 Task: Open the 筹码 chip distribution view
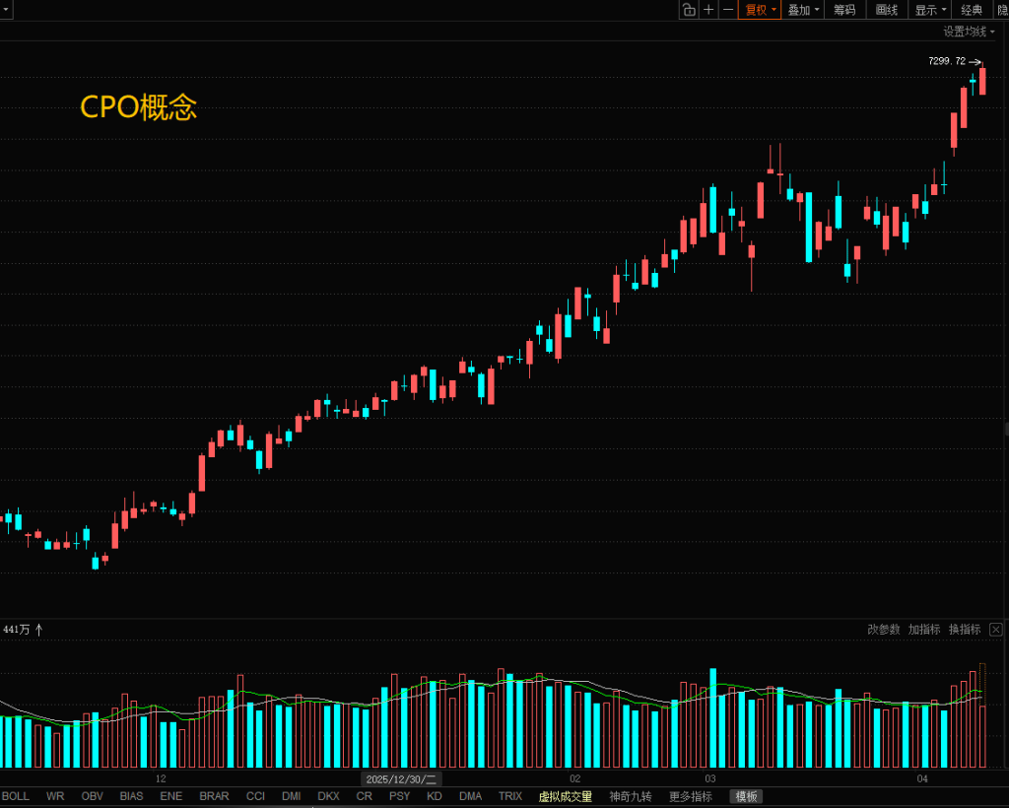tap(844, 10)
